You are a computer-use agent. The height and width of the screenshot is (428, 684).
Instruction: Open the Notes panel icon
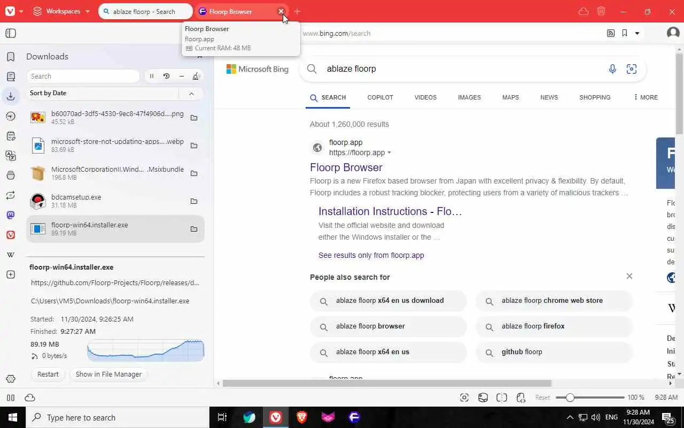(11, 136)
